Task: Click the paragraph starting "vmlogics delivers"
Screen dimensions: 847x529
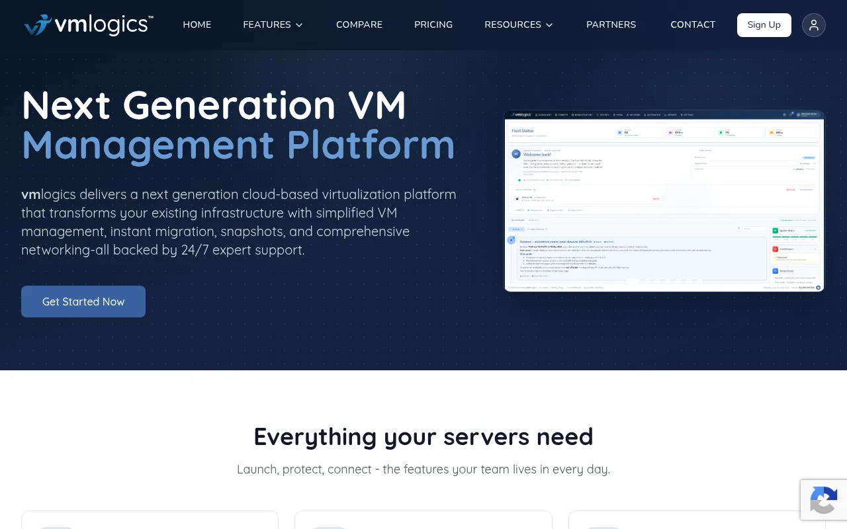Action: (x=239, y=222)
